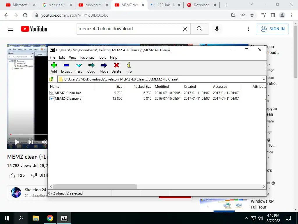Bookmark this page with star icon
This screenshot has width=298, height=224.
point(252,15)
